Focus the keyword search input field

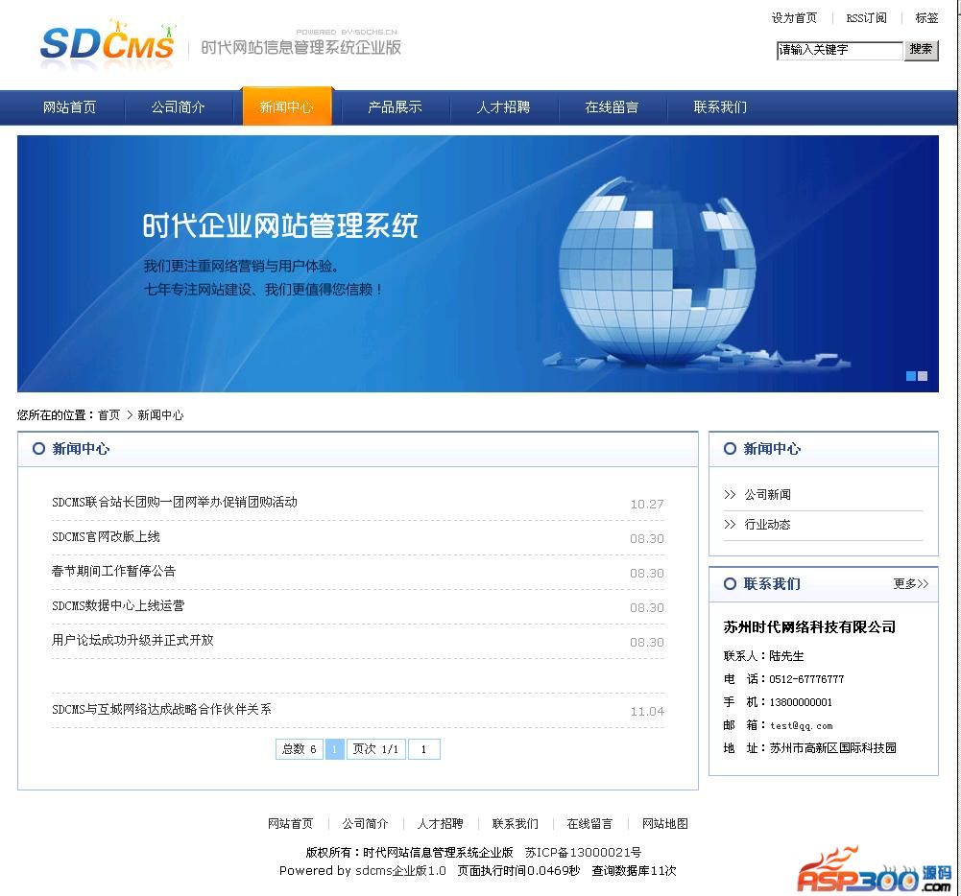coord(839,50)
